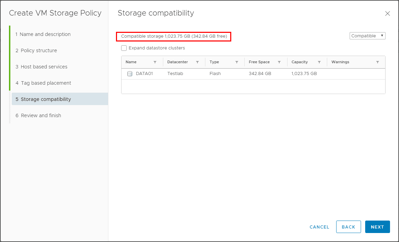Select the Policy structure step

pos(39,50)
